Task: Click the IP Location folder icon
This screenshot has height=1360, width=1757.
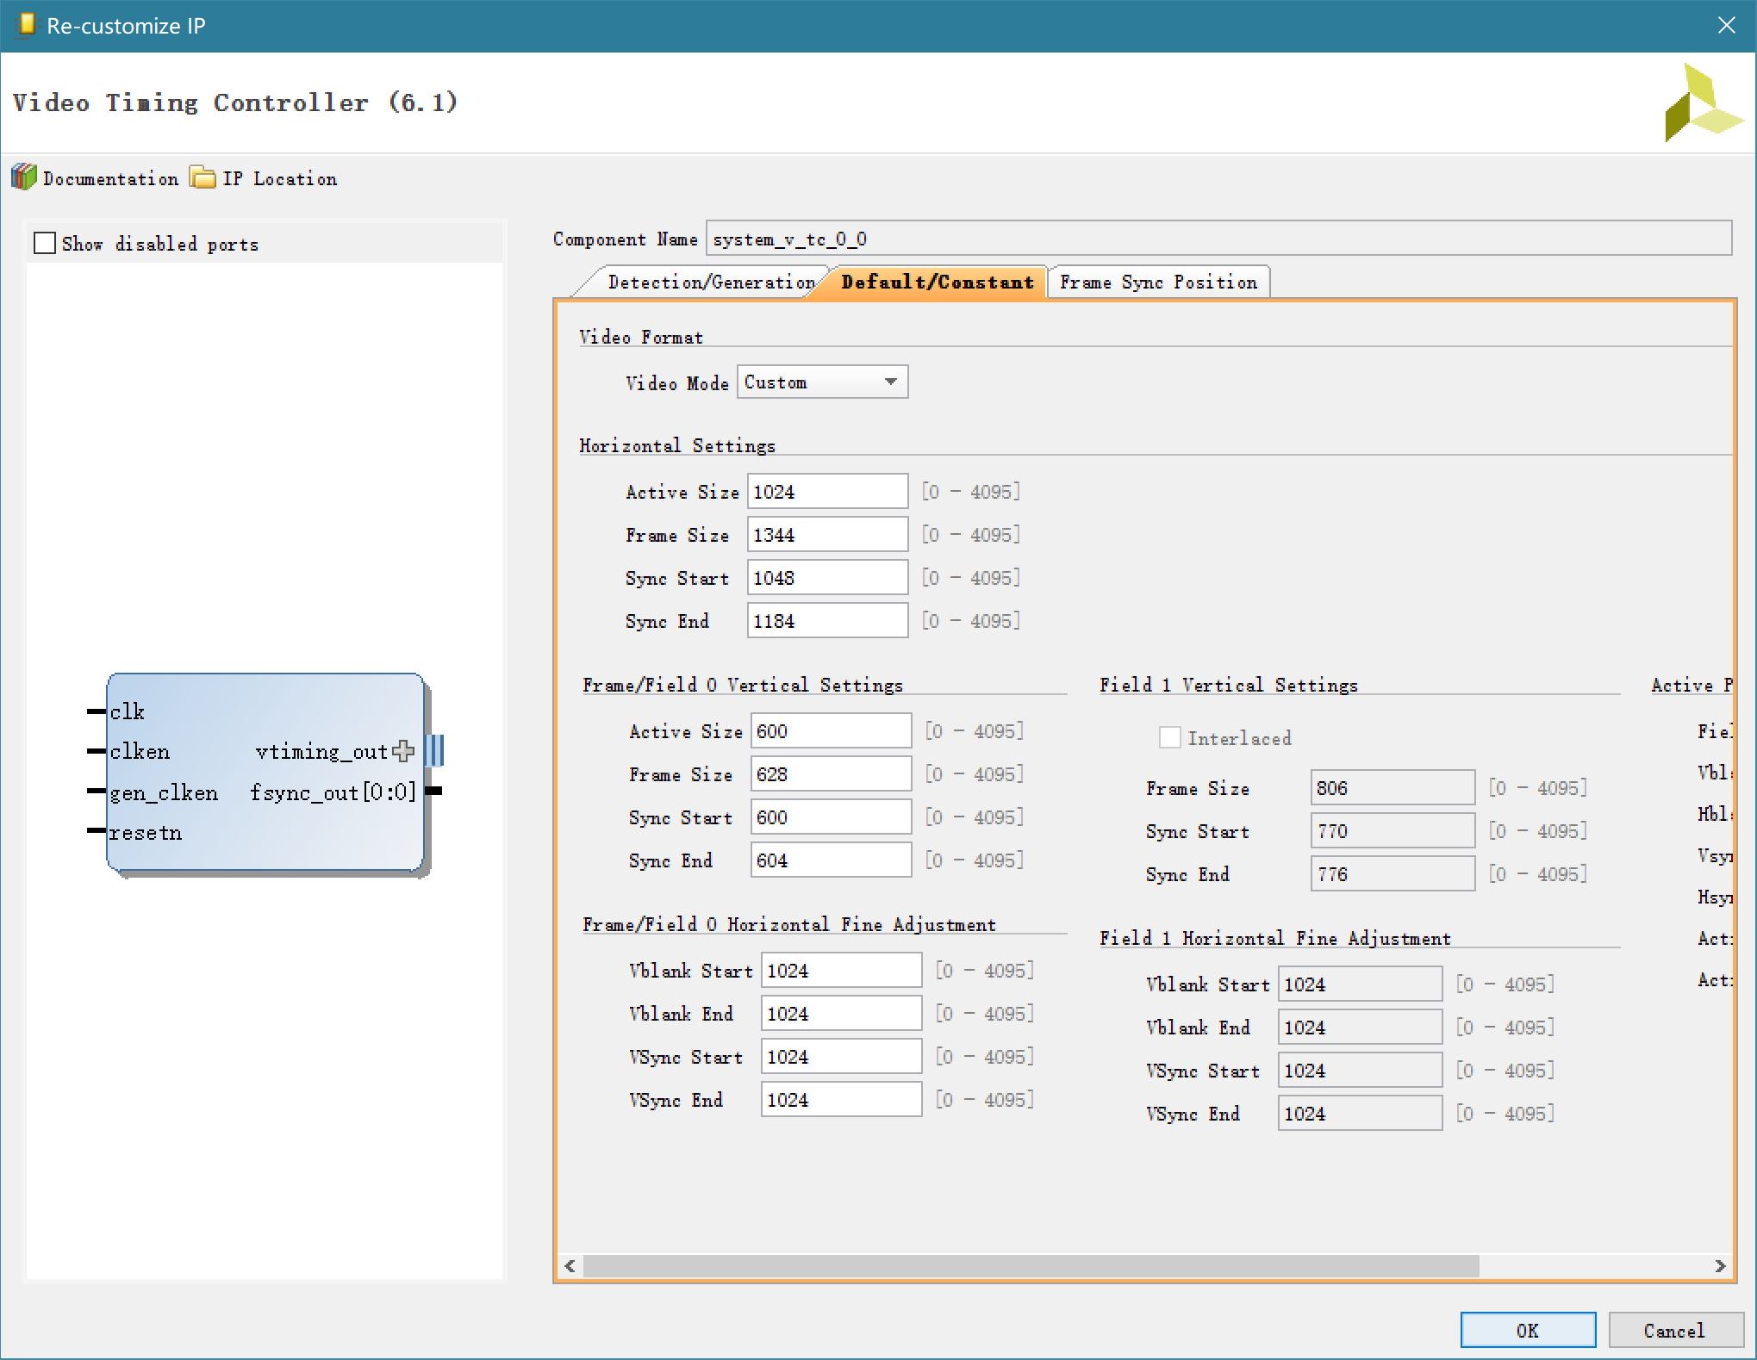Action: (x=202, y=177)
